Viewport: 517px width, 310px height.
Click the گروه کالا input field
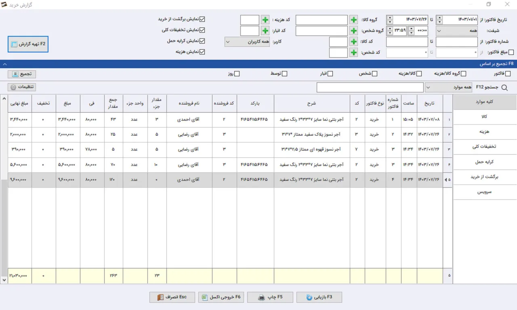(322, 20)
